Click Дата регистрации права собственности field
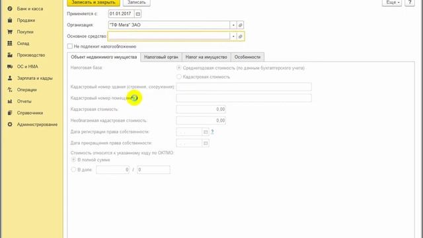423x238 pixels. [x=189, y=132]
